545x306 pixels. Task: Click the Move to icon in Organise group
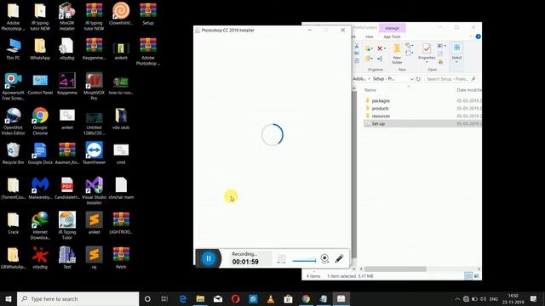pyautogui.click(x=368, y=49)
